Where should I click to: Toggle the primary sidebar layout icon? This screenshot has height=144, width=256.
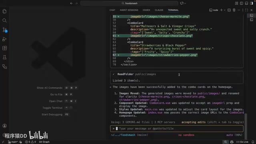point(242,3)
